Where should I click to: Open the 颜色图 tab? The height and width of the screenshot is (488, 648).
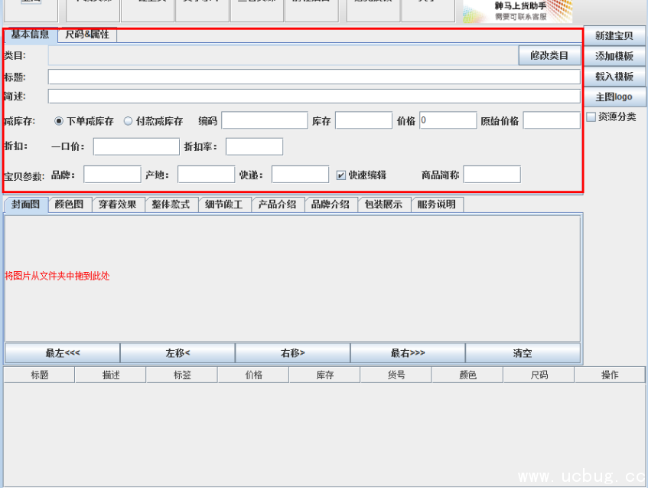pos(69,205)
